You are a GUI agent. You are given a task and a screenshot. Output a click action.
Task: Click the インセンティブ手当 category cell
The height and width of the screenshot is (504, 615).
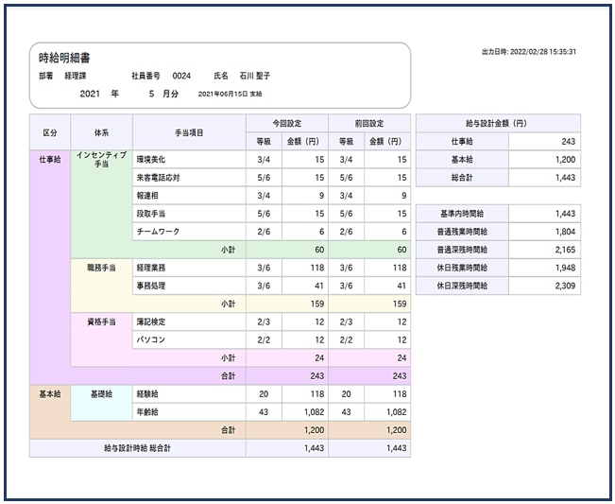pyautogui.click(x=102, y=159)
